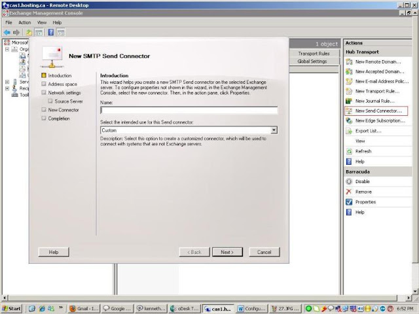Expand the Server Configuration tree node
Screen dimensions: 419x314
click(7, 82)
